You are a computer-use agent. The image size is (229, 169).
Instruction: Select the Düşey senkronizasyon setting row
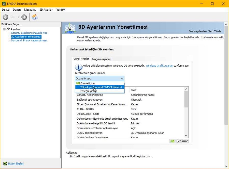pyautogui.click(x=130, y=133)
